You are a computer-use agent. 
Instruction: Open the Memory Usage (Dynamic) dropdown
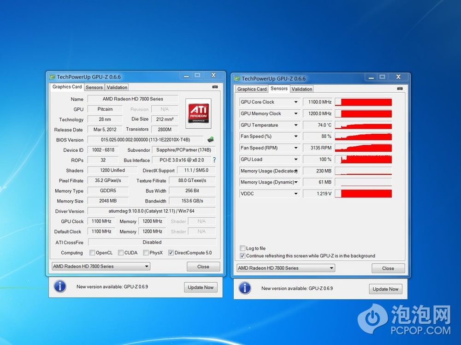point(296,182)
